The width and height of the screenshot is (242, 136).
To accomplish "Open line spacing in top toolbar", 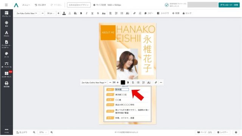I will [116, 13].
